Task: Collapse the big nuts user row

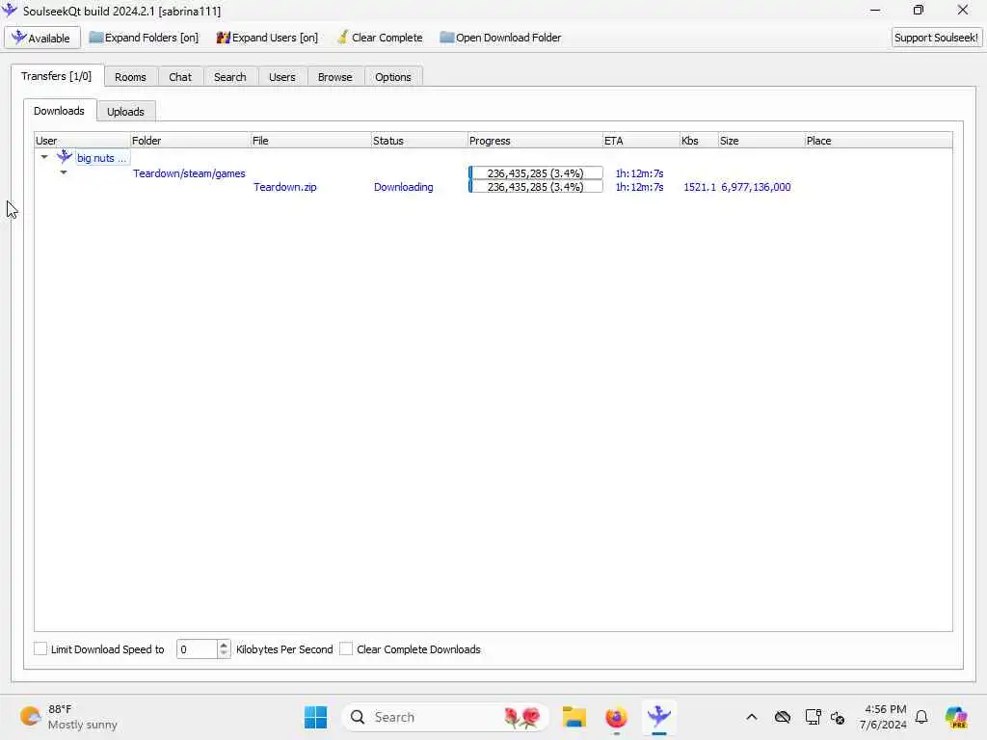Action: pos(44,157)
